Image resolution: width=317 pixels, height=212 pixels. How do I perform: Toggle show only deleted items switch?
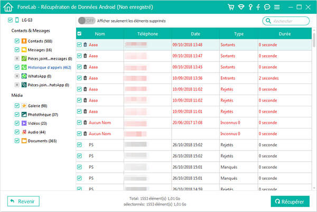[87, 21]
